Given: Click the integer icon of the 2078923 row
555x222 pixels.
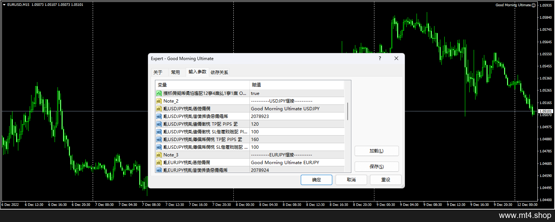Looking at the screenshot, I should coord(159,116).
